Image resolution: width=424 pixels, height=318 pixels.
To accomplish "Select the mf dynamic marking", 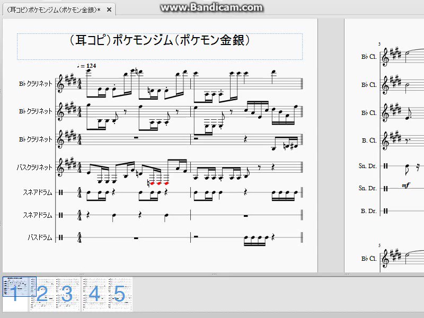I will pos(405,185).
